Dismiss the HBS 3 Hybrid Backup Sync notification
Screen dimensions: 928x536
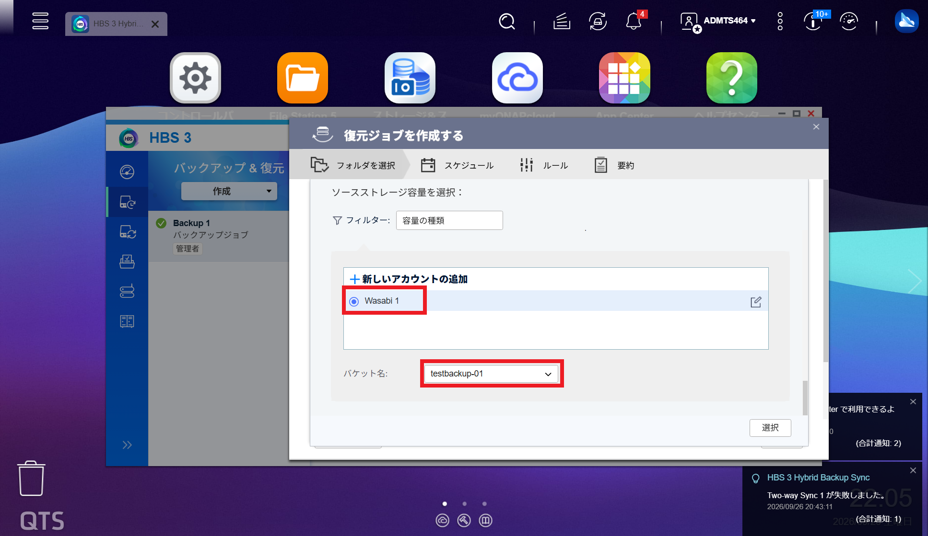coord(913,471)
